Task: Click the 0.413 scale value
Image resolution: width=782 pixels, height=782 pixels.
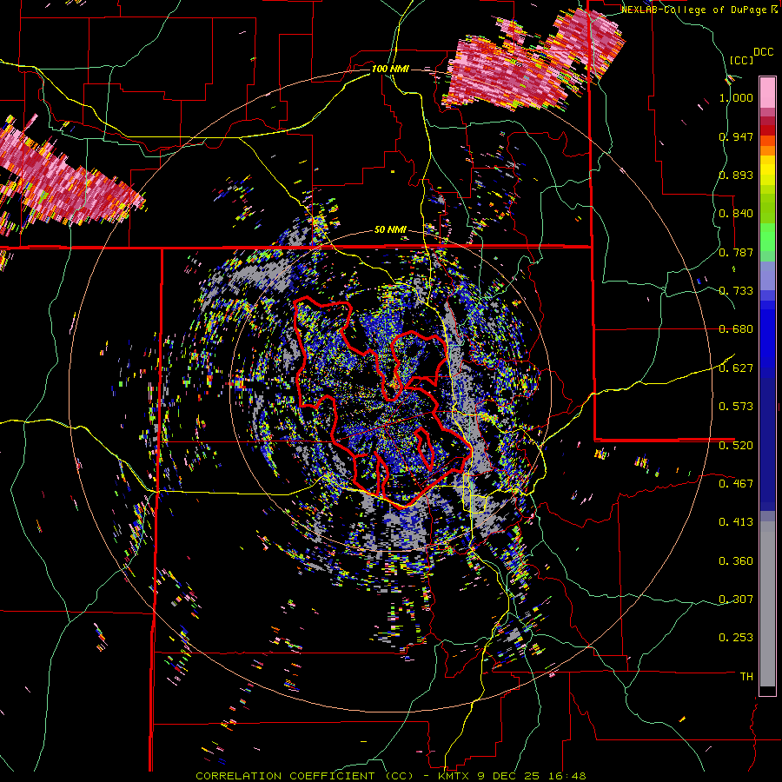Action: click(x=736, y=522)
